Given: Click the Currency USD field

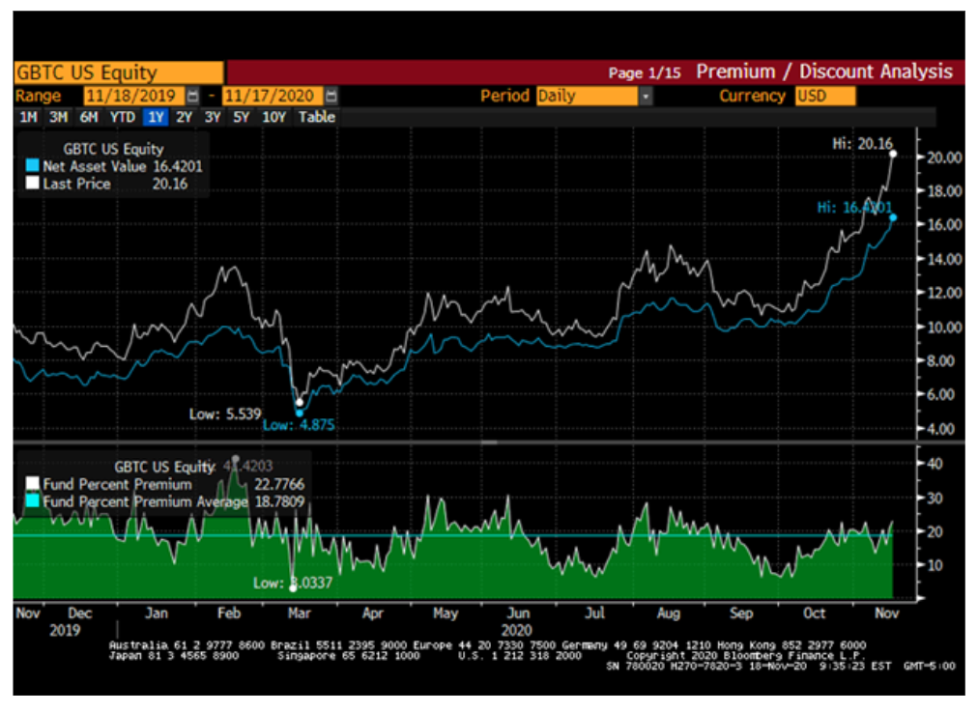Looking at the screenshot, I should tap(824, 96).
